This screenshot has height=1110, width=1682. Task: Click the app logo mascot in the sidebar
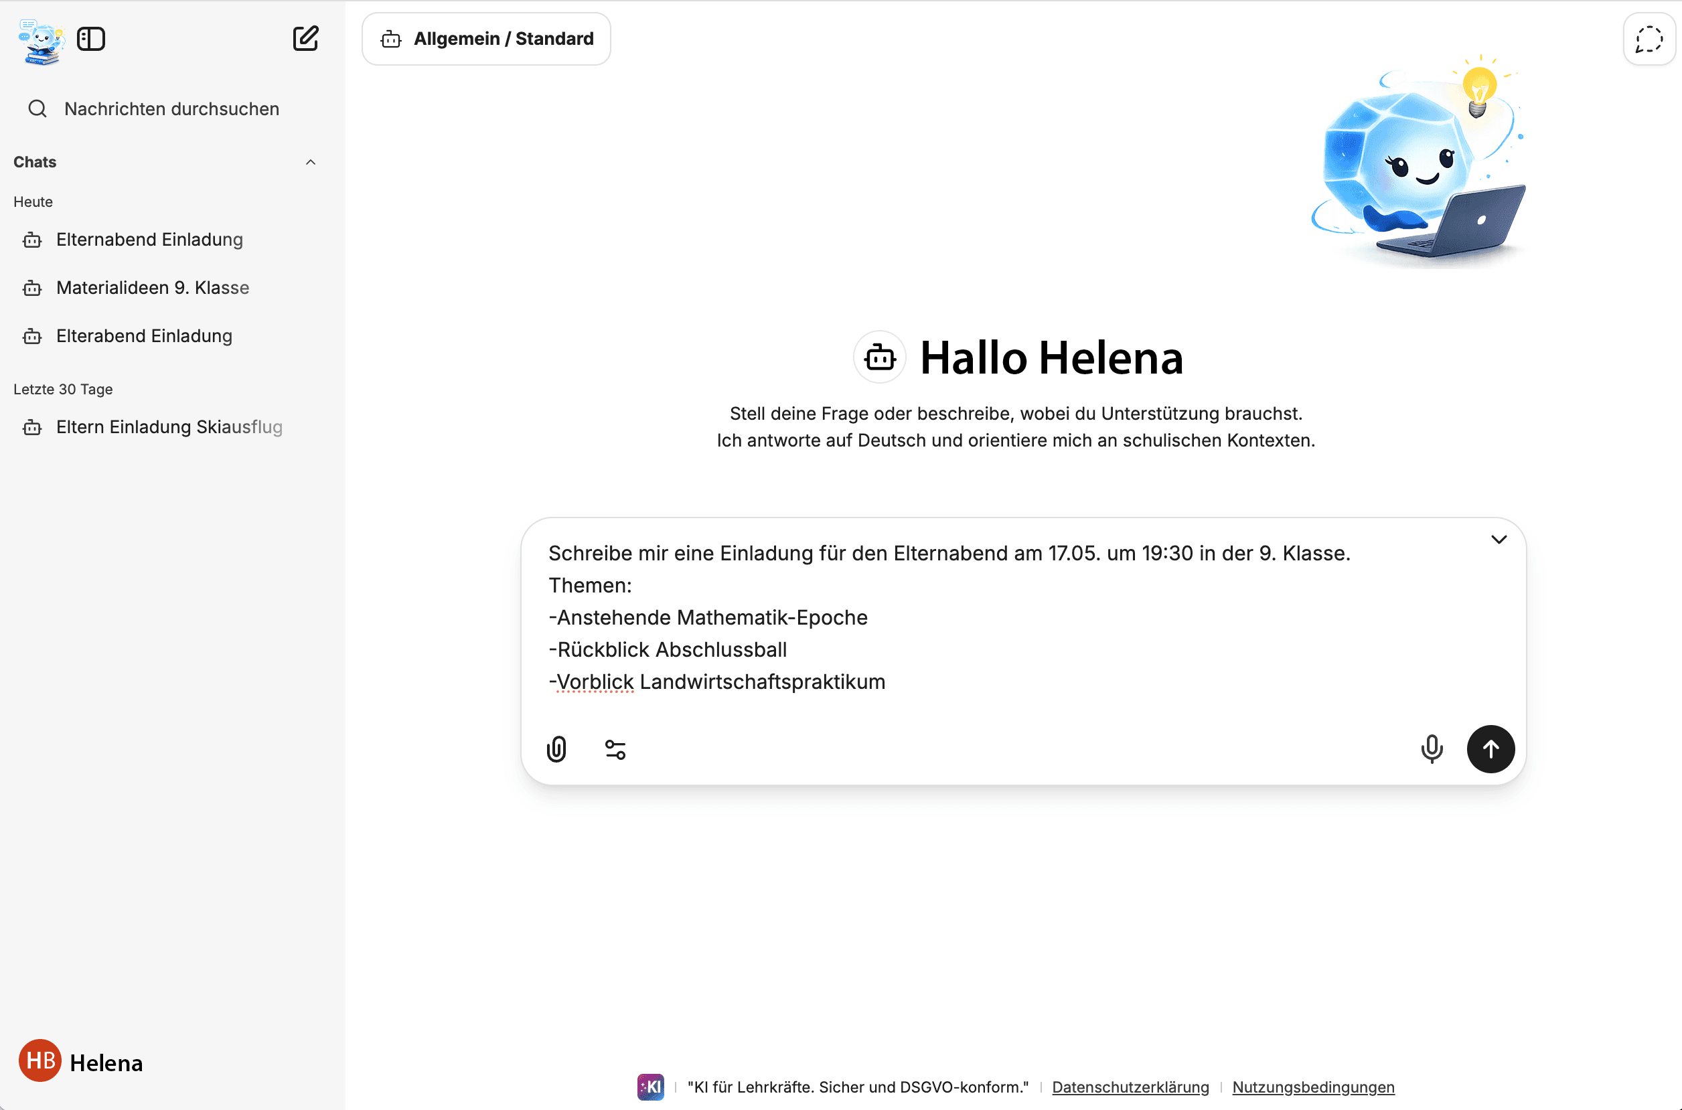point(41,41)
